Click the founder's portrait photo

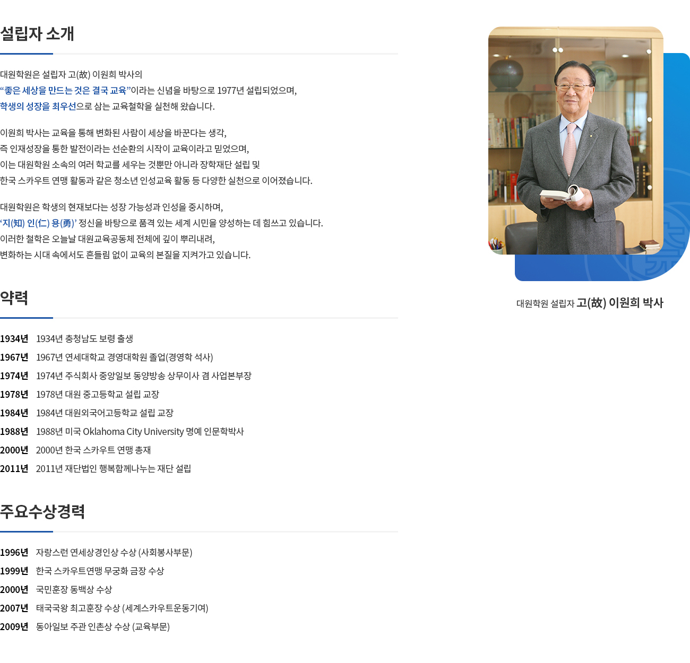click(x=575, y=141)
